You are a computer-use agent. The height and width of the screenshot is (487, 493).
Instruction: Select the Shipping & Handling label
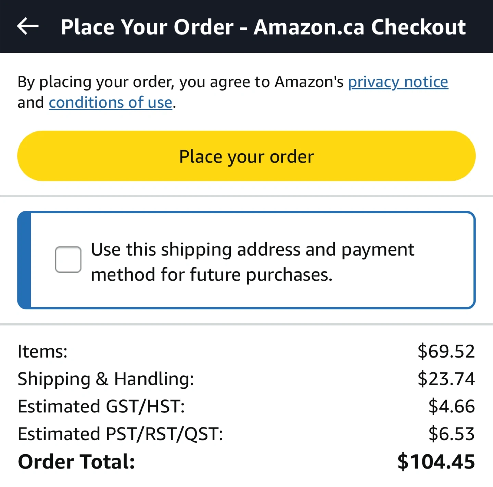point(106,379)
